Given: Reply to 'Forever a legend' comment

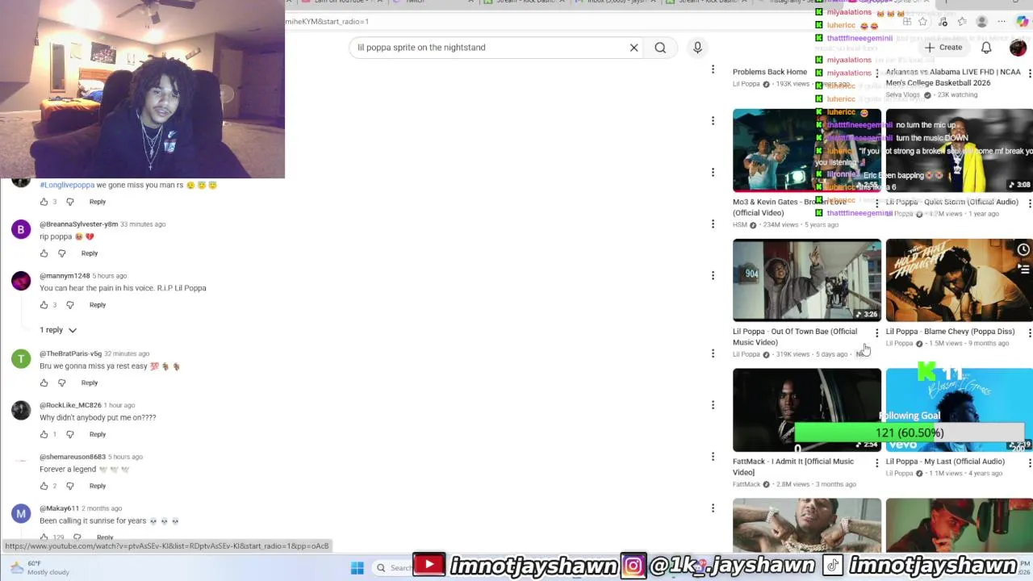Looking at the screenshot, I should [97, 486].
